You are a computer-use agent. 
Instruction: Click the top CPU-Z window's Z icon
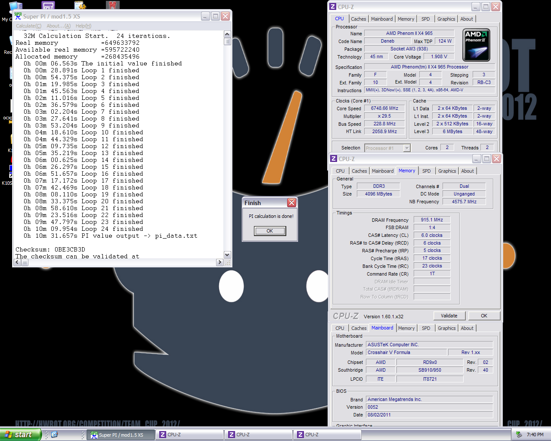(333, 7)
